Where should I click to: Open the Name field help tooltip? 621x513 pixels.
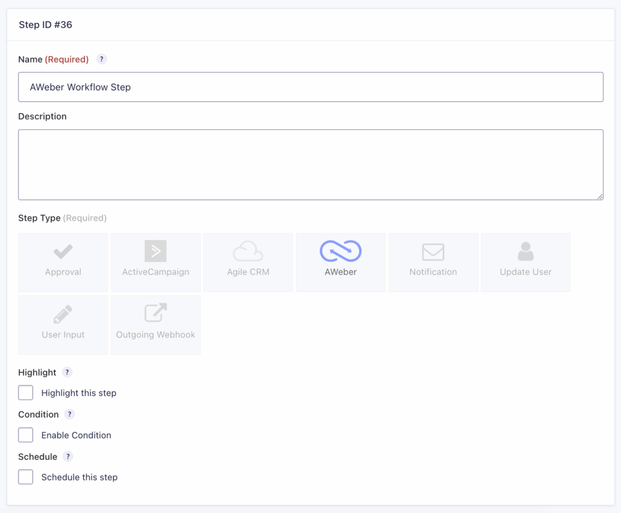tap(101, 59)
